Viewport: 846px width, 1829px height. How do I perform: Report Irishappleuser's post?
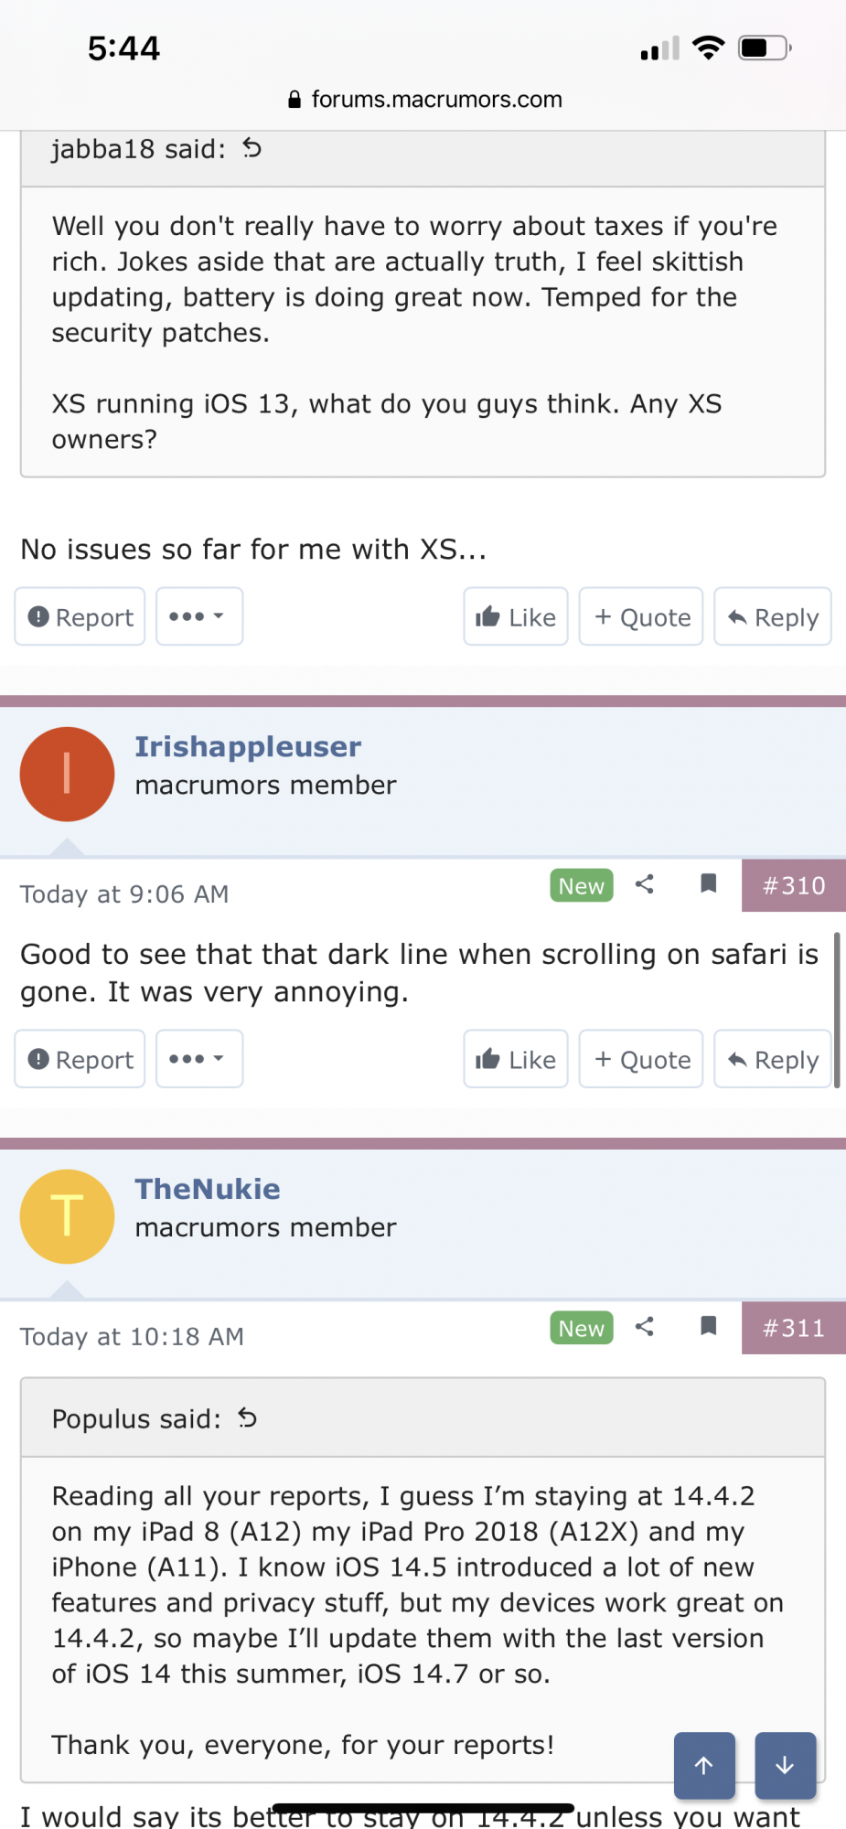coord(80,1059)
